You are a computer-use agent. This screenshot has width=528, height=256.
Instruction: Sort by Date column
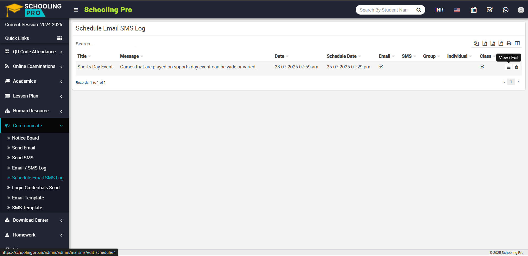[x=282, y=56]
